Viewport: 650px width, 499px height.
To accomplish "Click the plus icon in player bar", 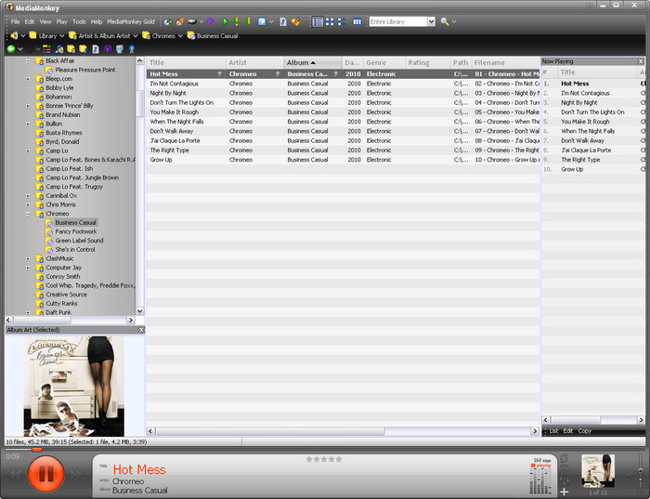I will pos(564,491).
